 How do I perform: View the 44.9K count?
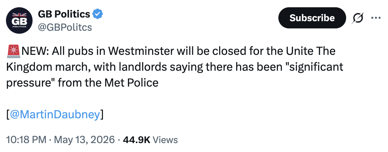[137, 140]
